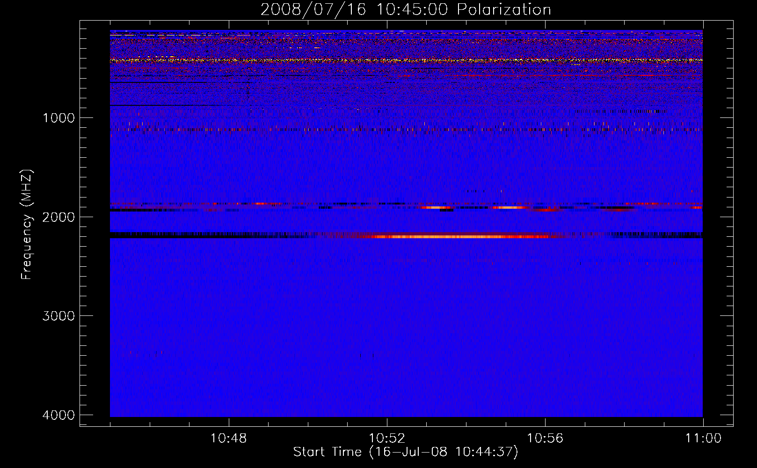Screen dimensions: 757x468
Task: Click the plot title '2008/07/16 10:45:00 Polarization'
Action: click(406, 9)
